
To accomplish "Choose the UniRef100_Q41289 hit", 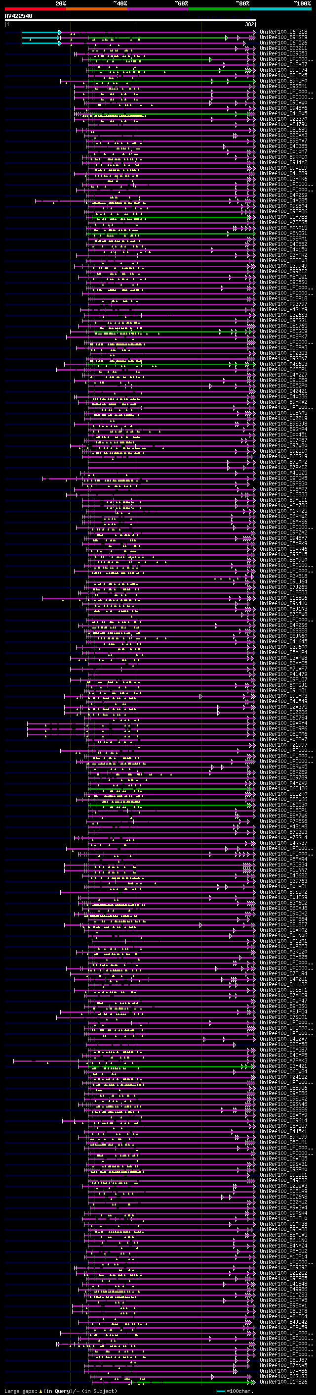I will (x=283, y=173).
